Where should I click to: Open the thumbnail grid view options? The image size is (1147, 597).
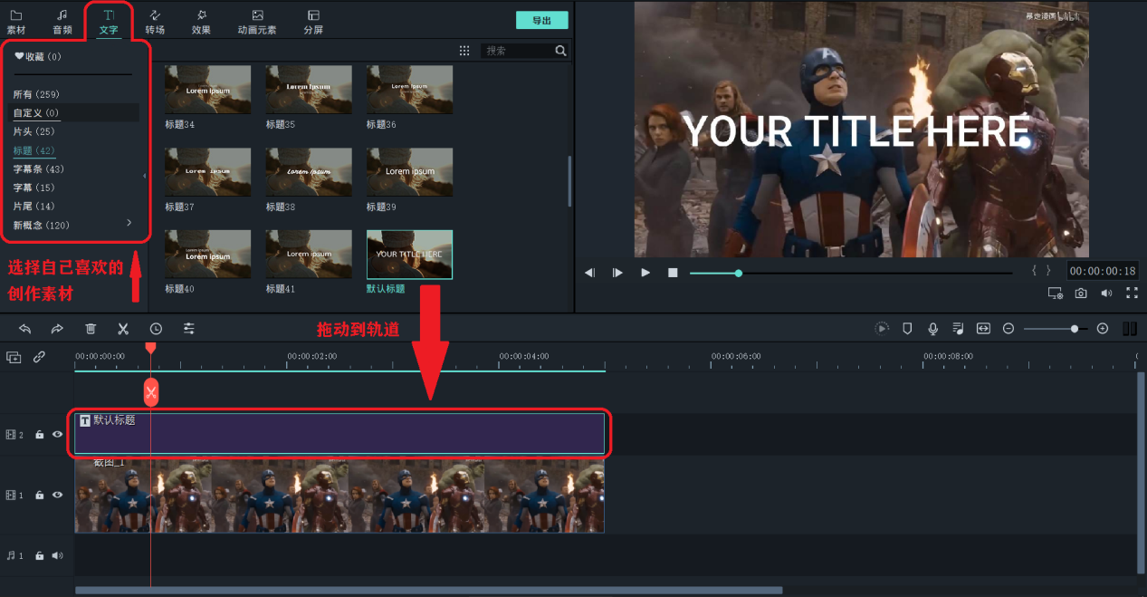pos(464,51)
